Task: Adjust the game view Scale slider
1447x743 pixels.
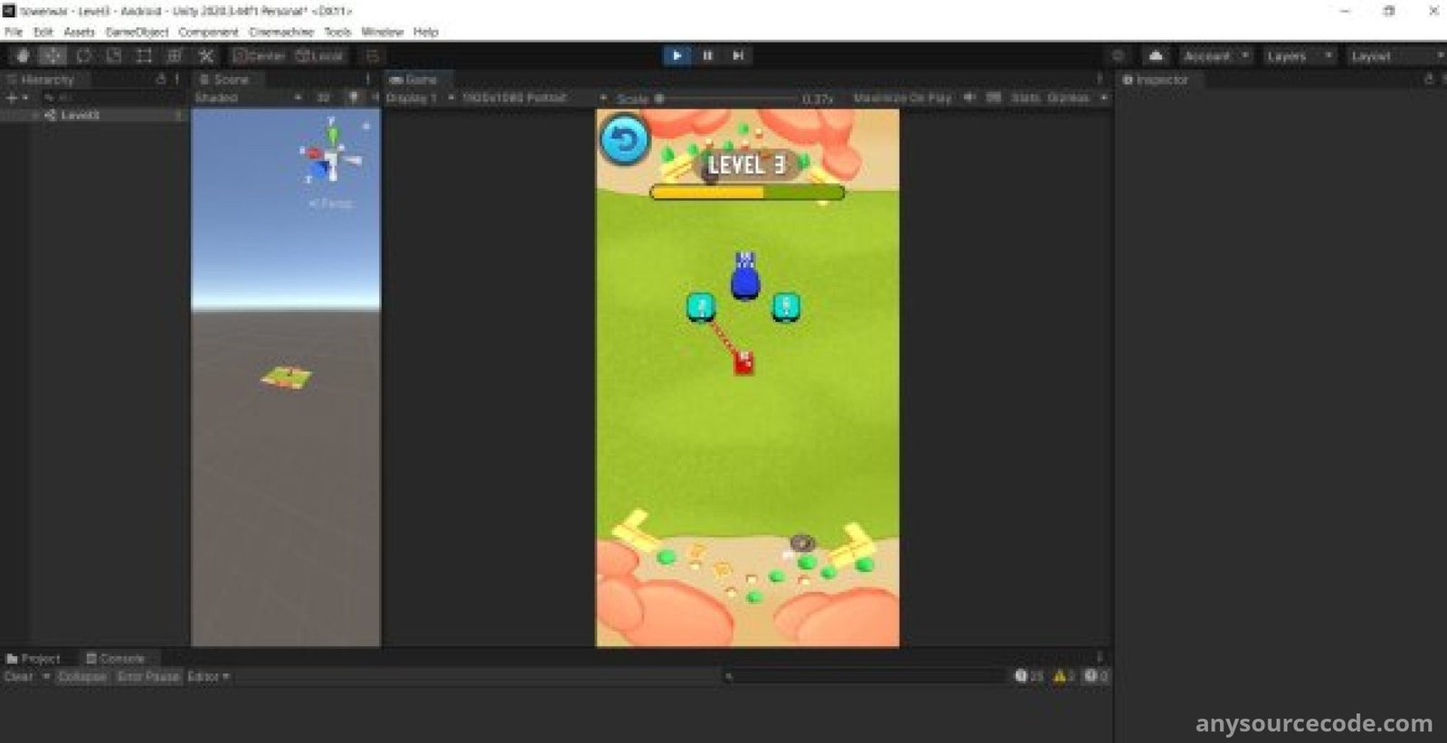Action: (x=660, y=98)
